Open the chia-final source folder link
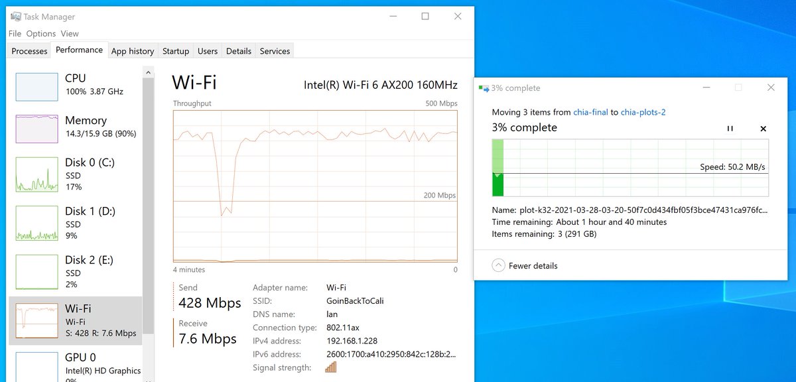This screenshot has height=382, width=796. click(590, 112)
